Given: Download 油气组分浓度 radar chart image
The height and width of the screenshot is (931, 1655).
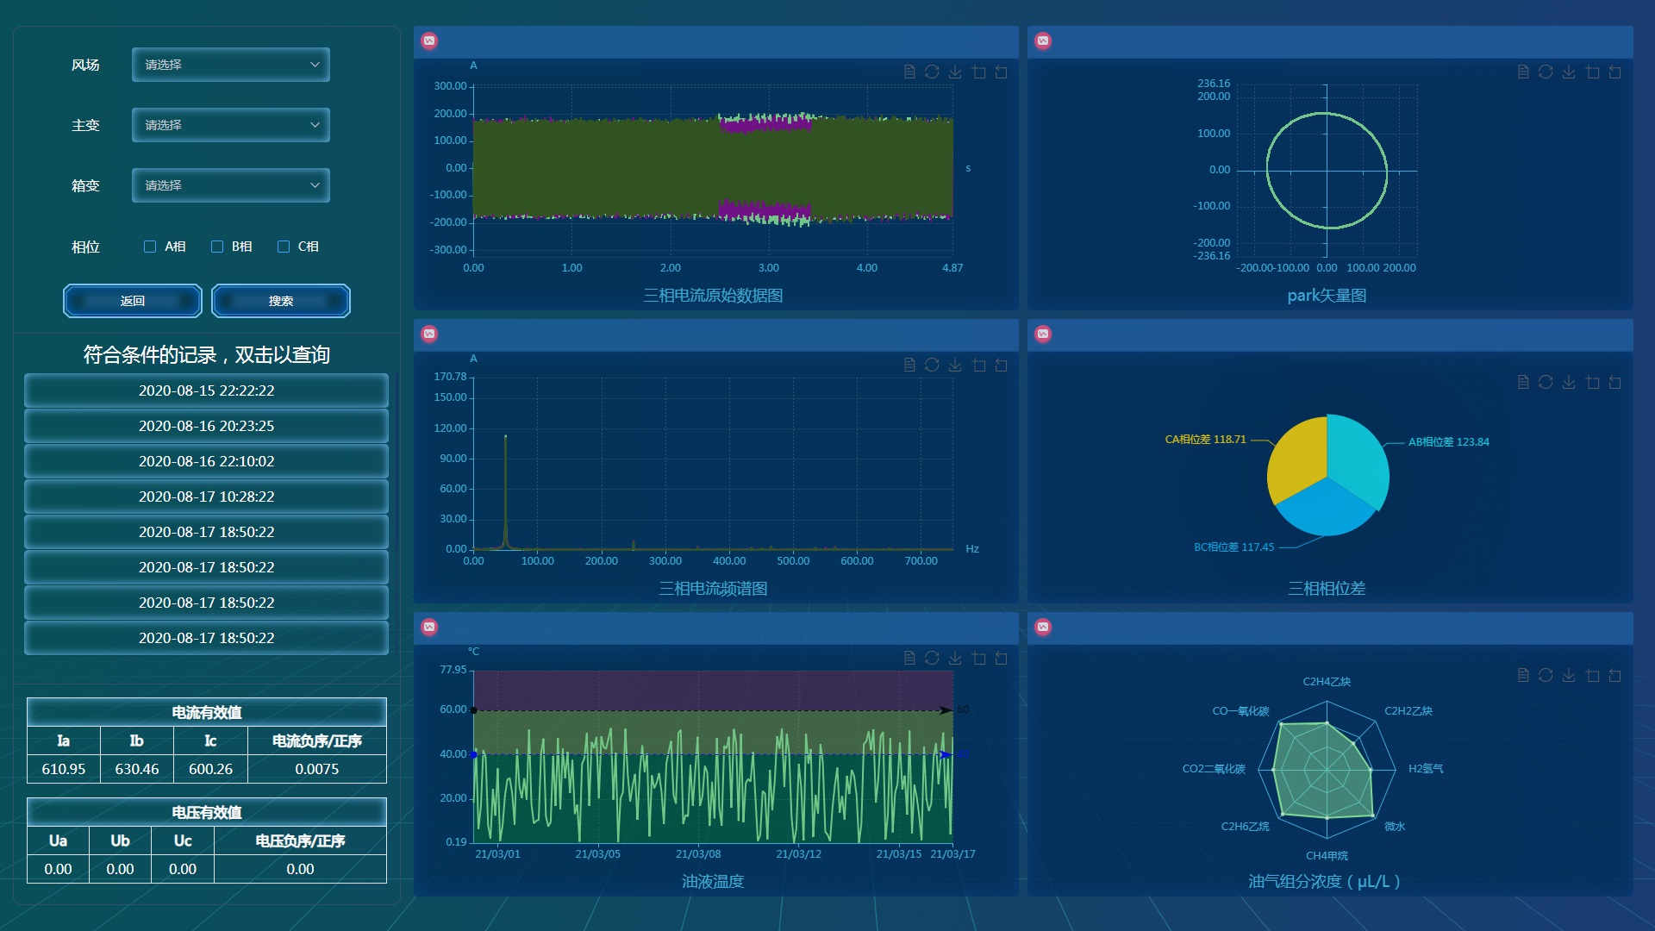Looking at the screenshot, I should coord(1569,676).
